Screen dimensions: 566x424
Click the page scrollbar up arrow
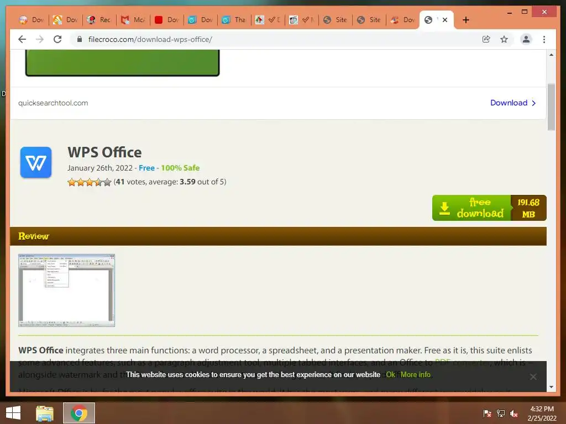pyautogui.click(x=551, y=55)
